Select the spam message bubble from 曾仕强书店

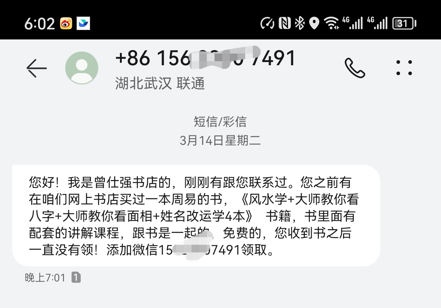pos(196,216)
